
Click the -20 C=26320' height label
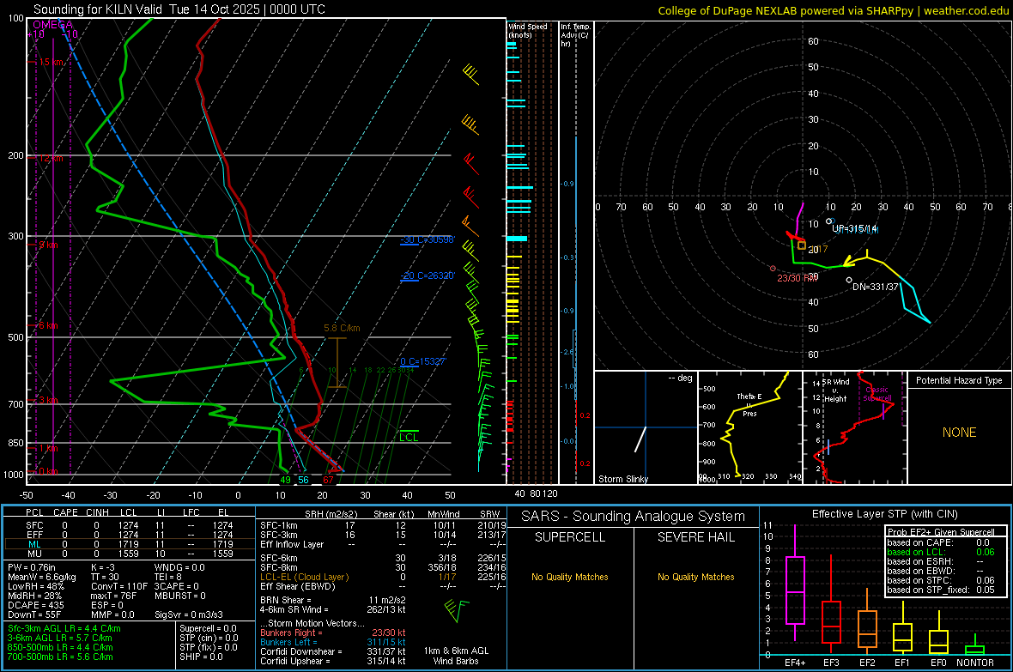click(x=428, y=275)
